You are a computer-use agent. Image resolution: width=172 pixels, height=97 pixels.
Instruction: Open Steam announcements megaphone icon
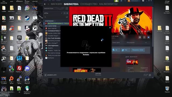[x=121, y=1]
